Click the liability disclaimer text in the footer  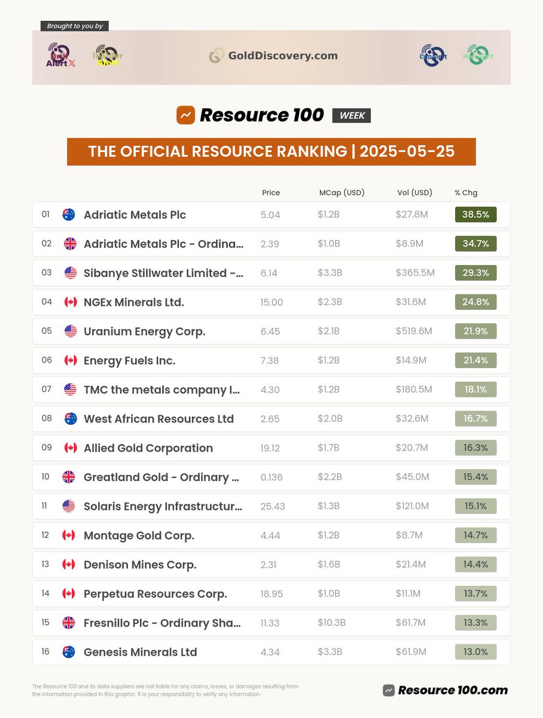click(x=166, y=690)
